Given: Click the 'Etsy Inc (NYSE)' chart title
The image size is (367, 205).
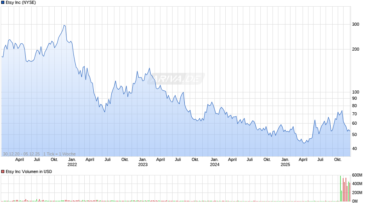Looking at the screenshot, I should [x=21, y=3].
